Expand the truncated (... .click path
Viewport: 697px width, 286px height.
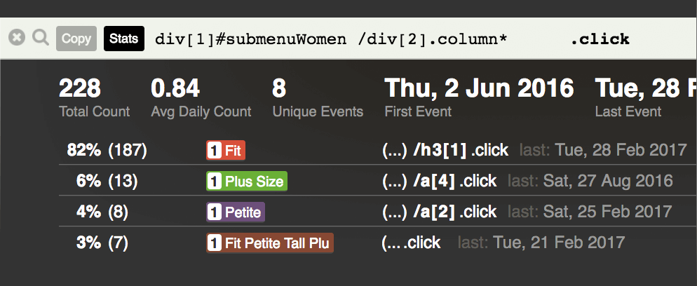[411, 243]
